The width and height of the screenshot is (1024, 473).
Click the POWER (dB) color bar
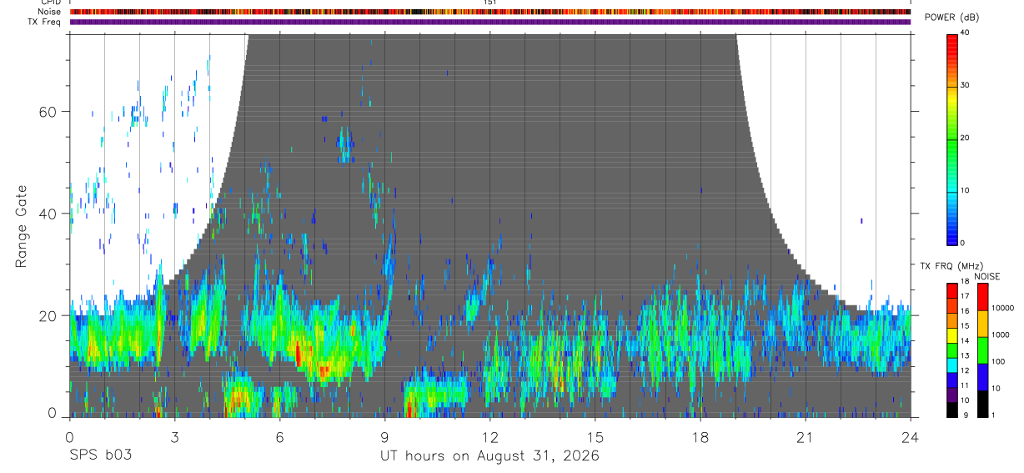click(x=952, y=138)
